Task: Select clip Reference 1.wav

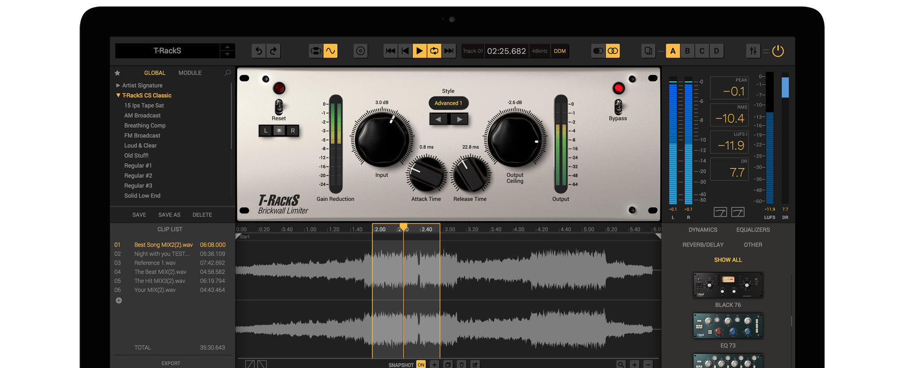Action: coord(170,263)
